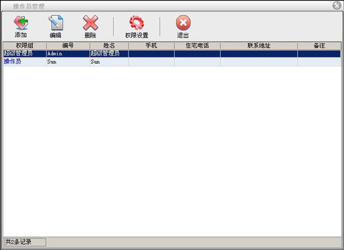344x250 pixels.
Task: Sort by the 手机 column header
Action: pyautogui.click(x=151, y=45)
